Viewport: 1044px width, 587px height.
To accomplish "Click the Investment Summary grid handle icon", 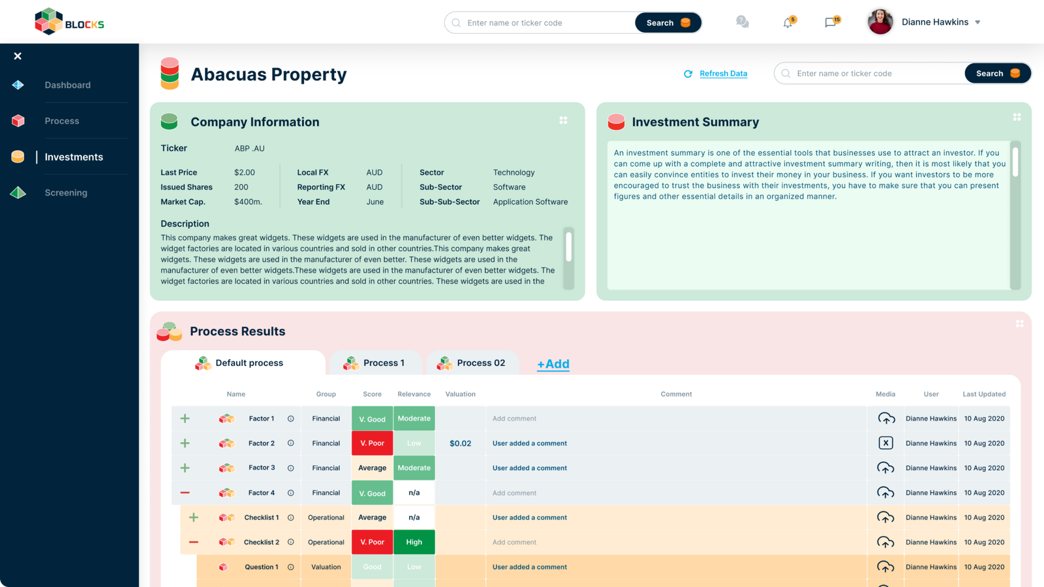I will [x=1017, y=117].
